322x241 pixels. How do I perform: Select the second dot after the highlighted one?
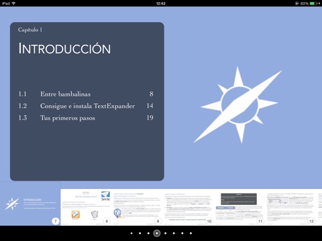pyautogui.click(x=174, y=233)
